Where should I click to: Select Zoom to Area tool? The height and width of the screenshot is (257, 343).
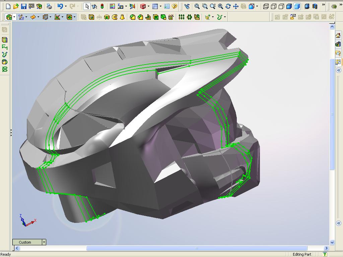205,6
